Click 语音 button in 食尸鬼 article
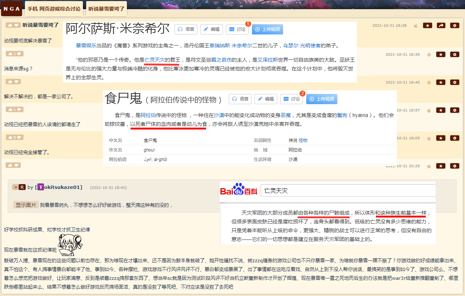Image resolution: width=465 pixels, height=296 pixels. [240, 99]
